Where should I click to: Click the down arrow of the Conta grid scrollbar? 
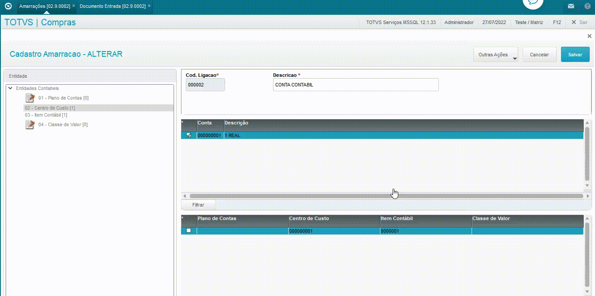click(587, 186)
